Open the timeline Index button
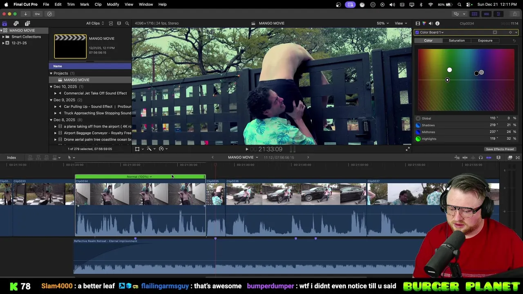Image resolution: width=523 pixels, height=294 pixels. tap(11, 158)
